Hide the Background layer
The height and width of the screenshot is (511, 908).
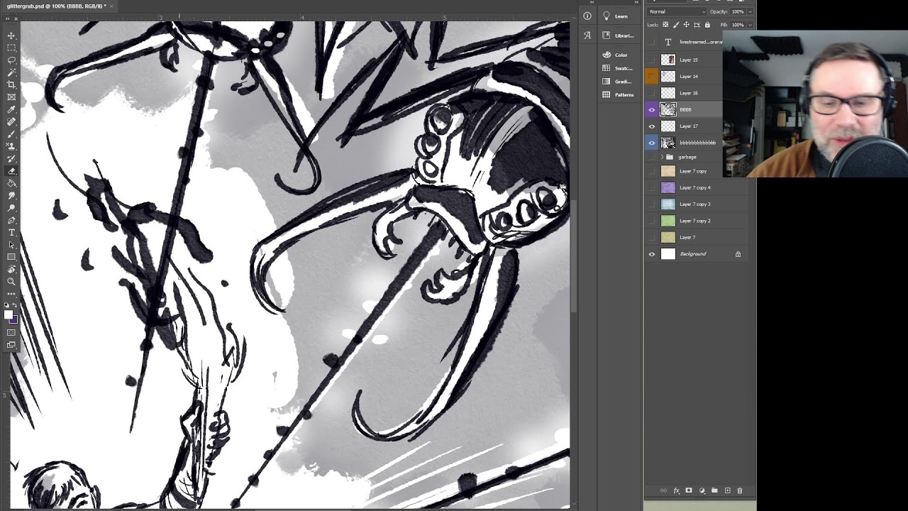tap(652, 254)
